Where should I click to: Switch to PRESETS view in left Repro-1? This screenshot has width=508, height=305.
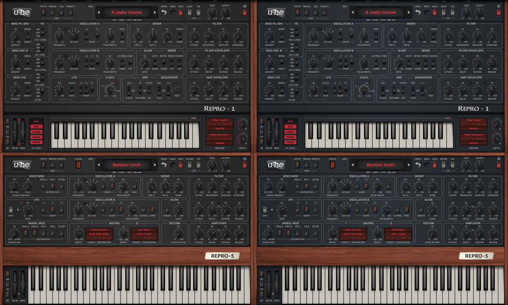(70, 12)
